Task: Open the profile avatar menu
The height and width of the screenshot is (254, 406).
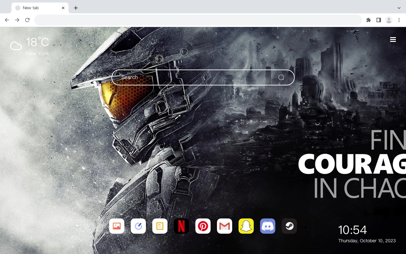Action: coord(389,20)
